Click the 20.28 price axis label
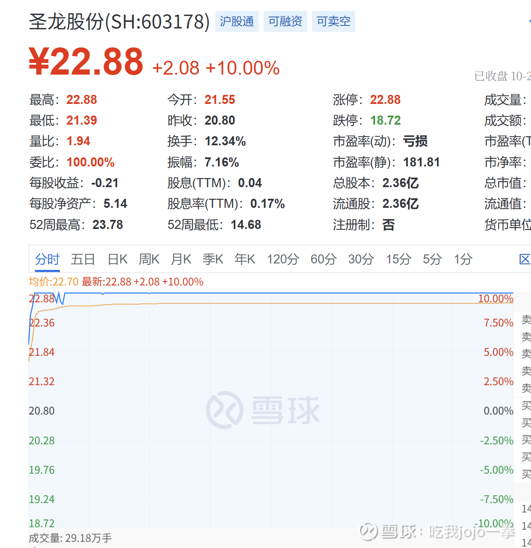This screenshot has width=531, height=548. click(42, 441)
